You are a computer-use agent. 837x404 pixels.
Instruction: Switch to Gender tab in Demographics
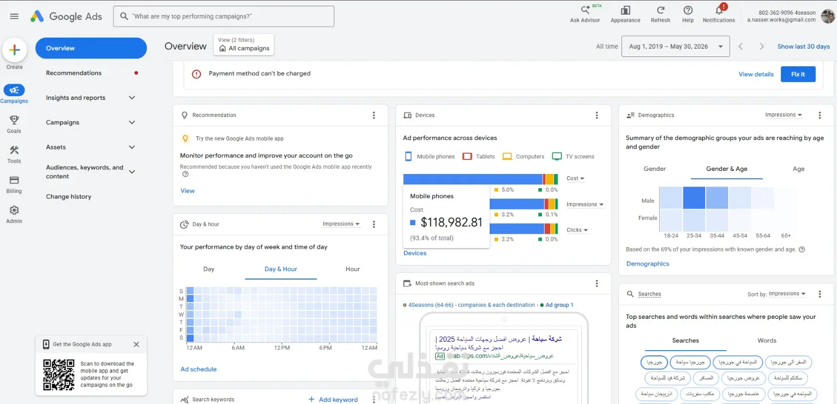[654, 169]
